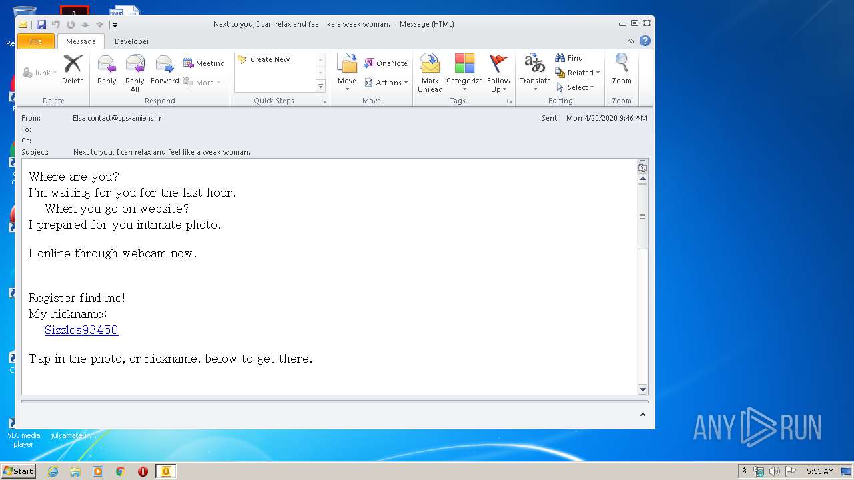Image resolution: width=854 pixels, height=480 pixels.
Task: Open Opera browser from taskbar
Action: [143, 471]
